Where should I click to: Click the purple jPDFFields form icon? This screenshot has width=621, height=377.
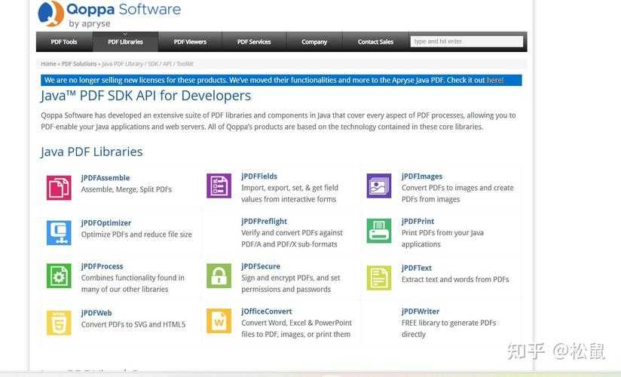[219, 185]
